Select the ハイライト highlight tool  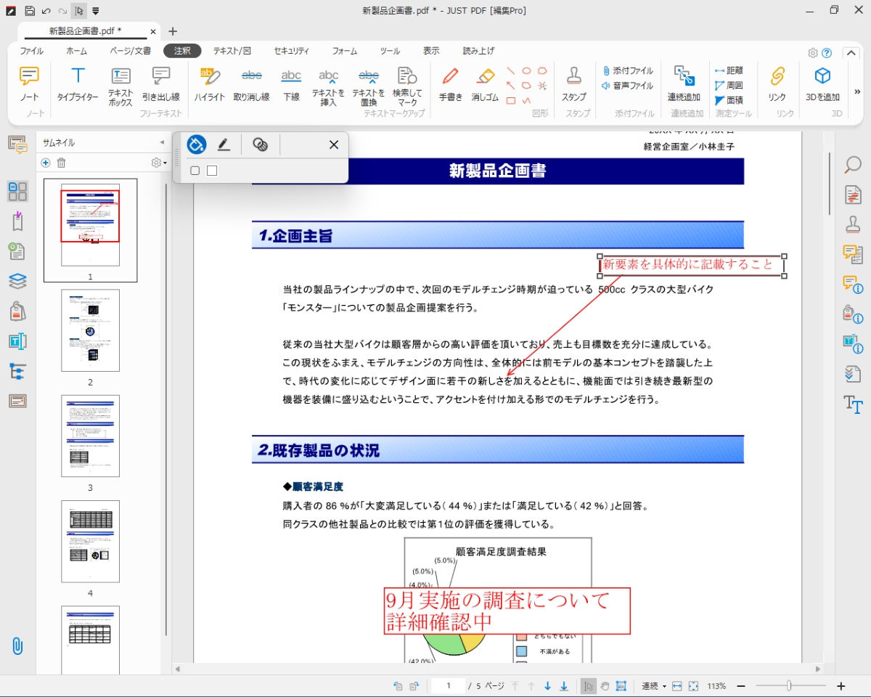coord(209,84)
